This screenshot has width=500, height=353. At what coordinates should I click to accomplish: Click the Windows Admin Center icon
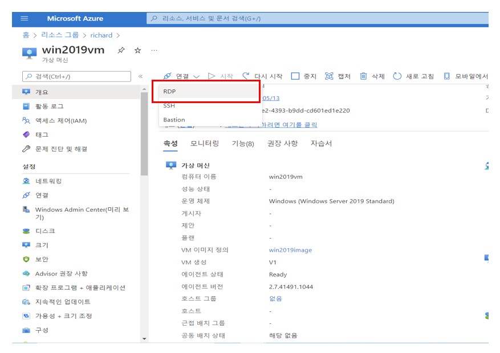pos(26,210)
